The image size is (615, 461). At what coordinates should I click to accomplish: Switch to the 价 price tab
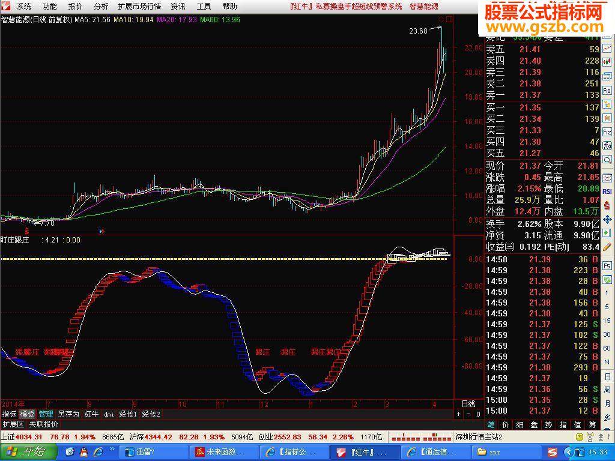[x=506, y=424]
